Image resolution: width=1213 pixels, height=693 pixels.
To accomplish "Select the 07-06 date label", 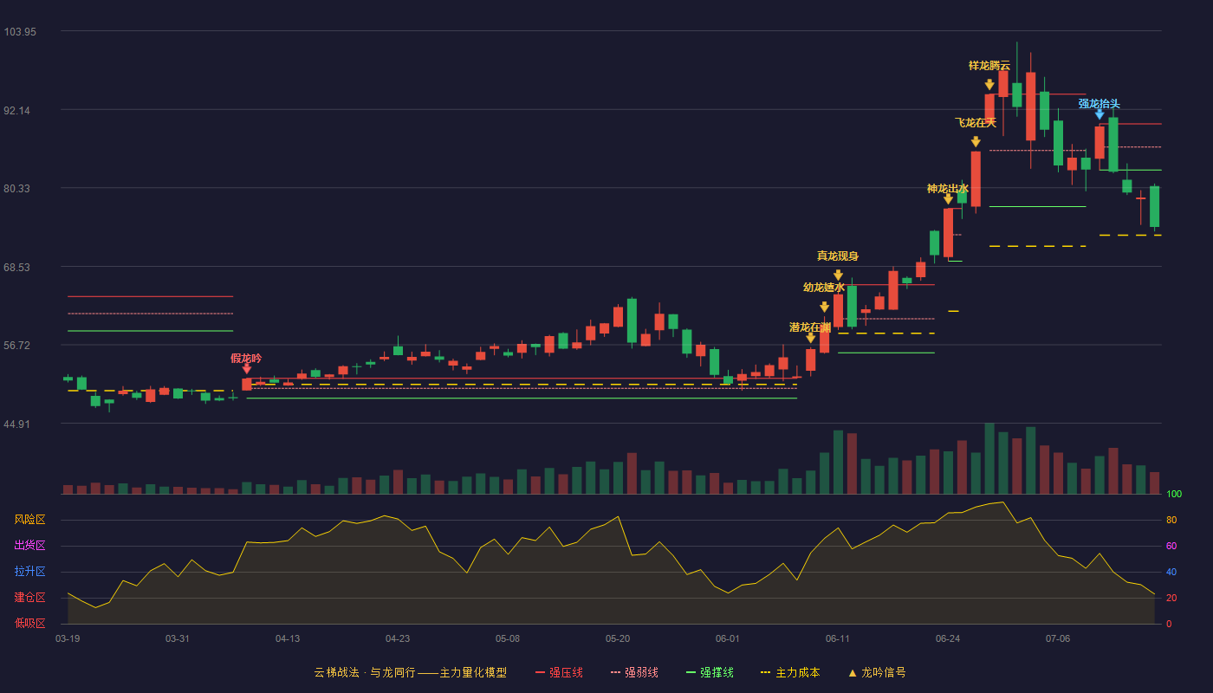I will [1058, 638].
